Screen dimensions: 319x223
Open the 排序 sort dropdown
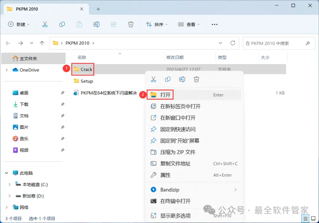157,25
